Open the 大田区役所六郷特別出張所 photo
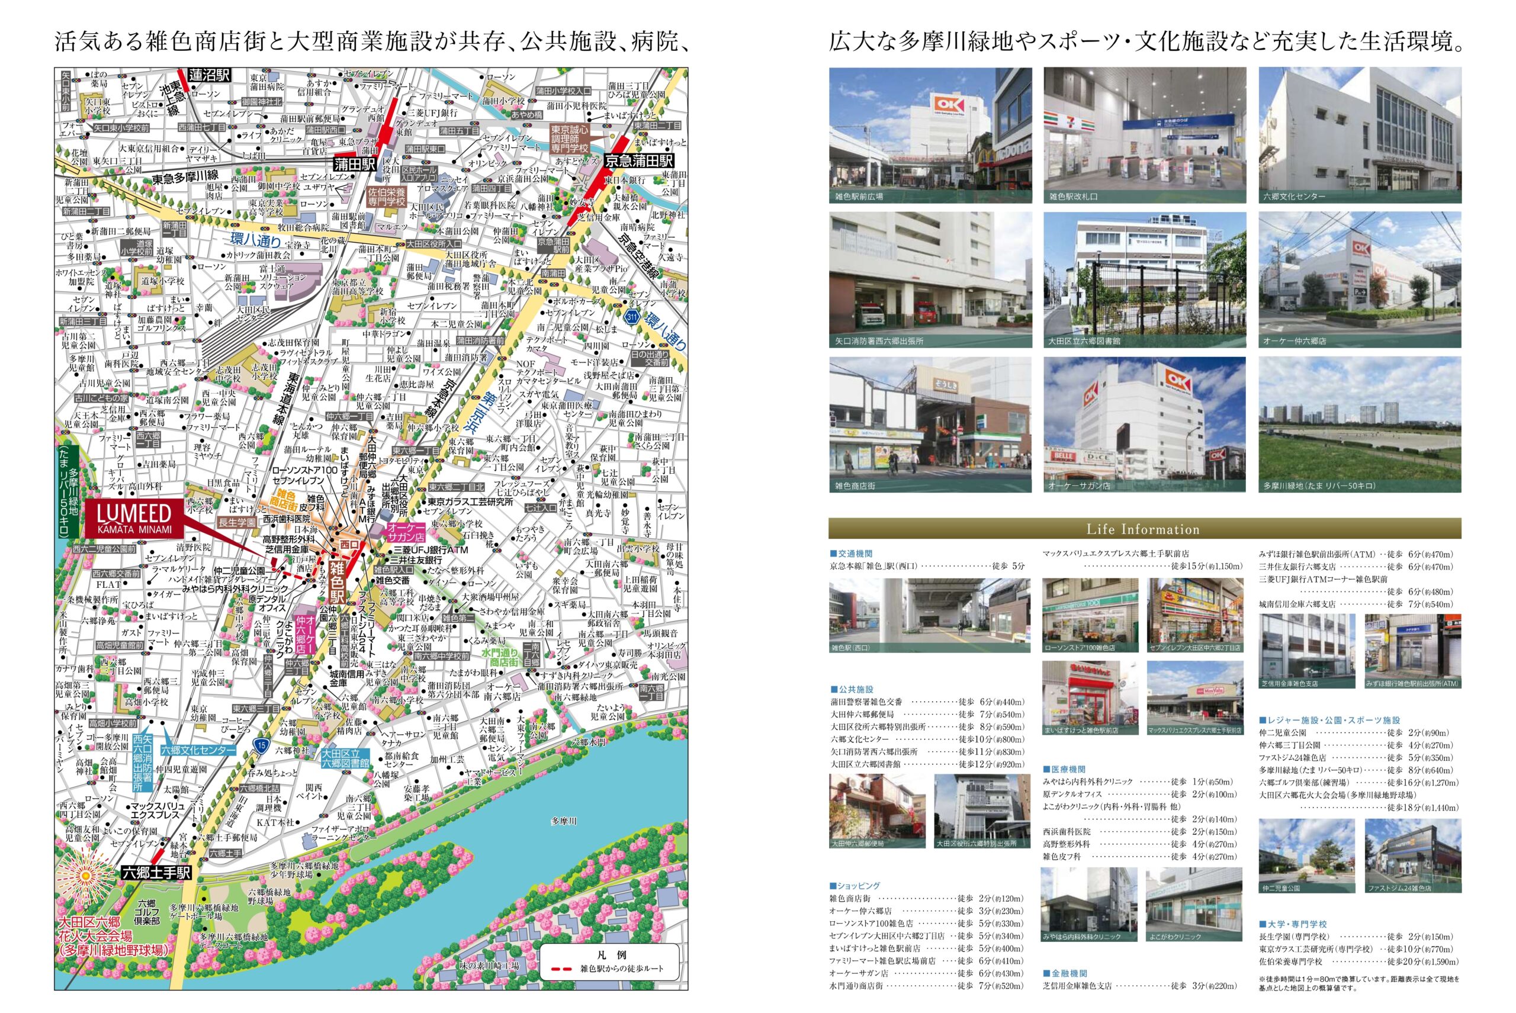The height and width of the screenshot is (1013, 1516). 982,811
